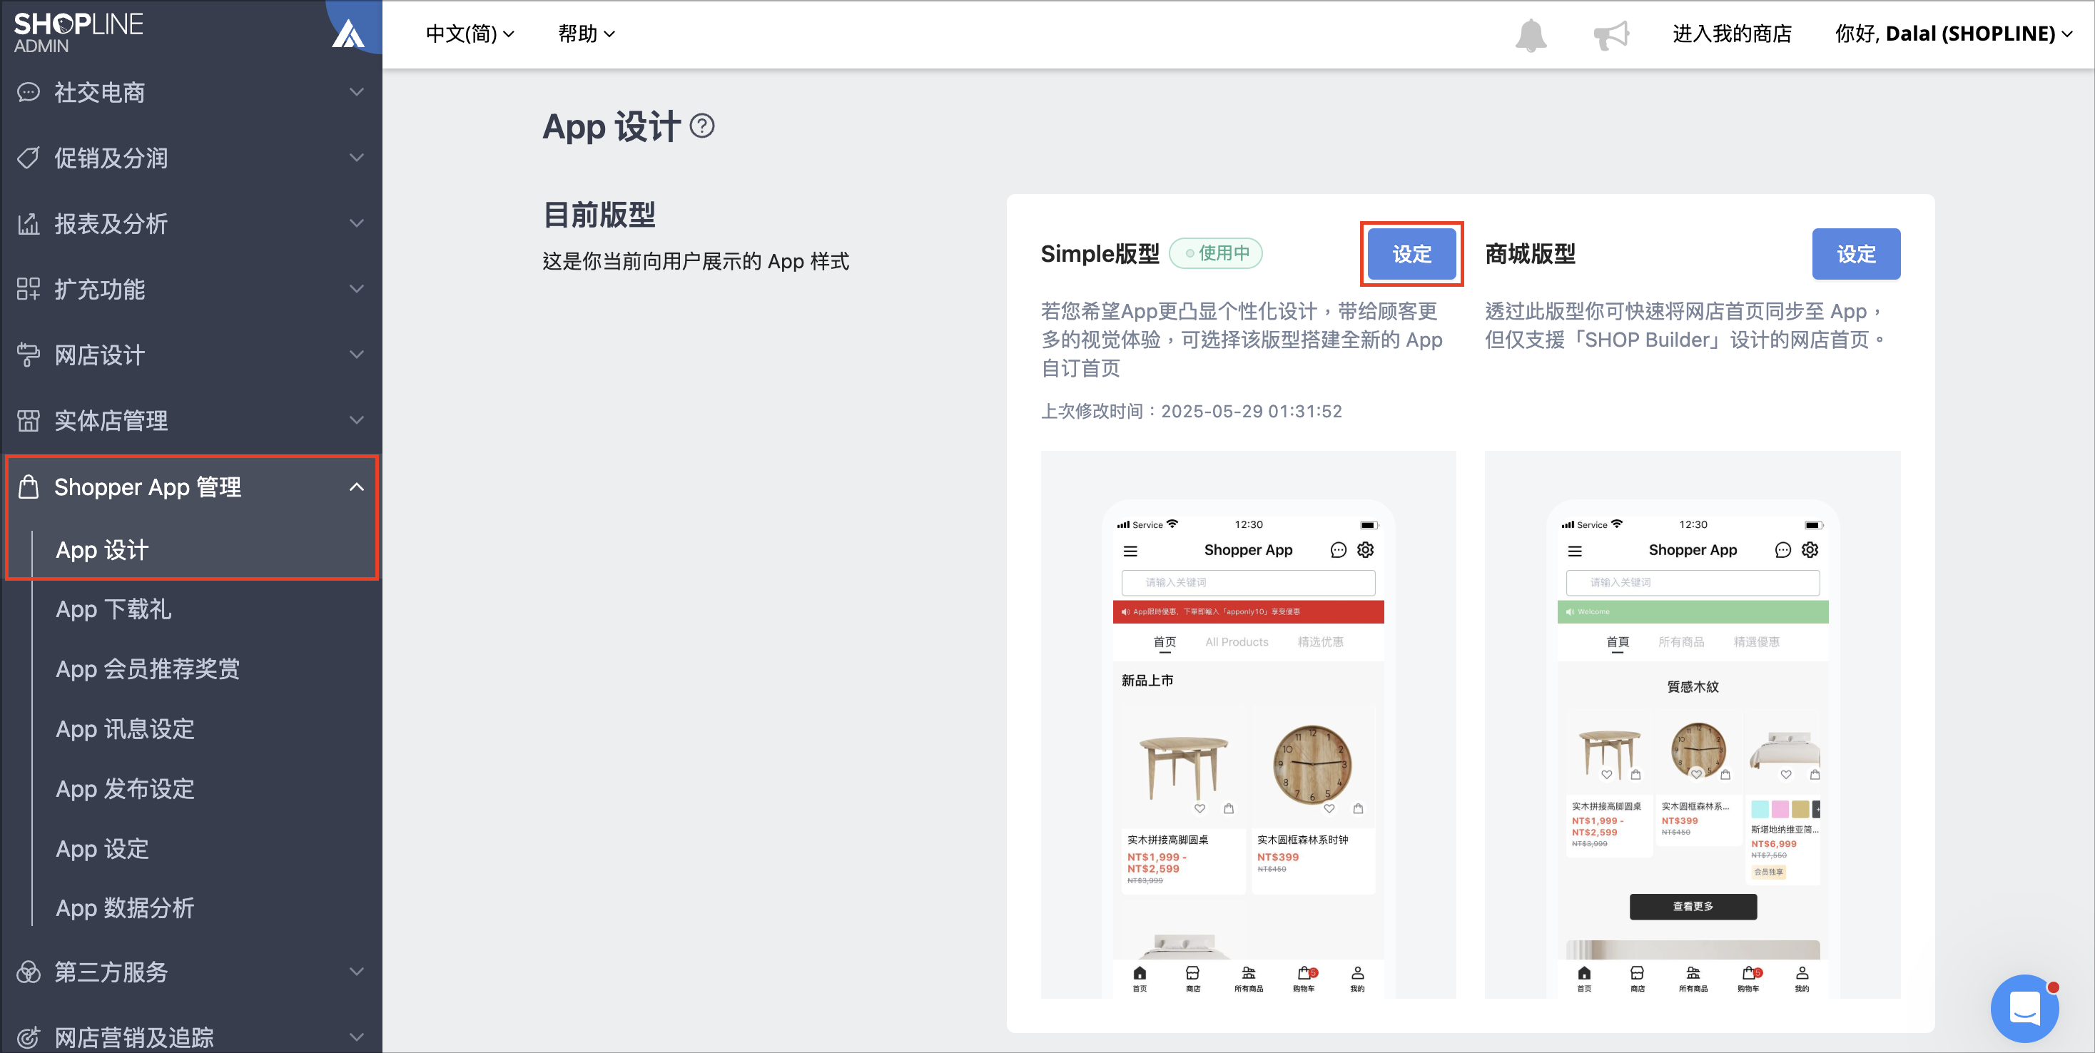The width and height of the screenshot is (2095, 1053).
Task: Click the 所有商品 tab in 商城版型 preview
Action: pyautogui.click(x=1681, y=641)
